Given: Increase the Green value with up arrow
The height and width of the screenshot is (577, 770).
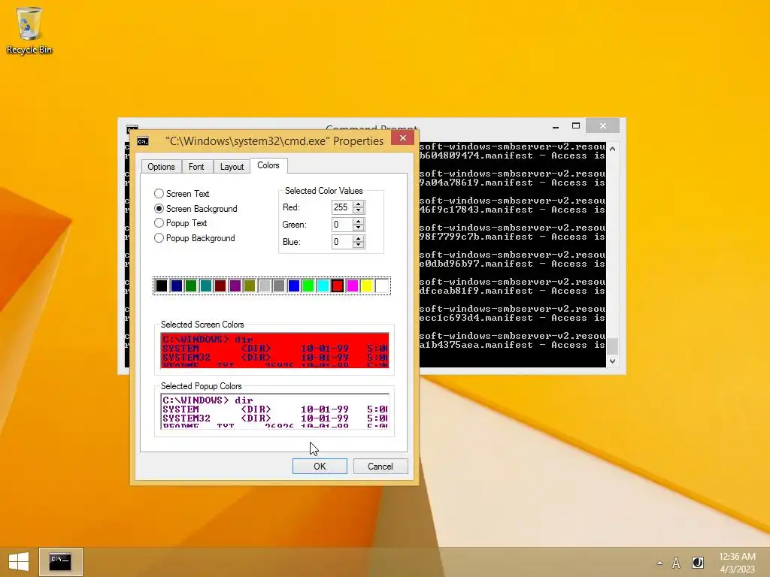Looking at the screenshot, I should tap(359, 222).
